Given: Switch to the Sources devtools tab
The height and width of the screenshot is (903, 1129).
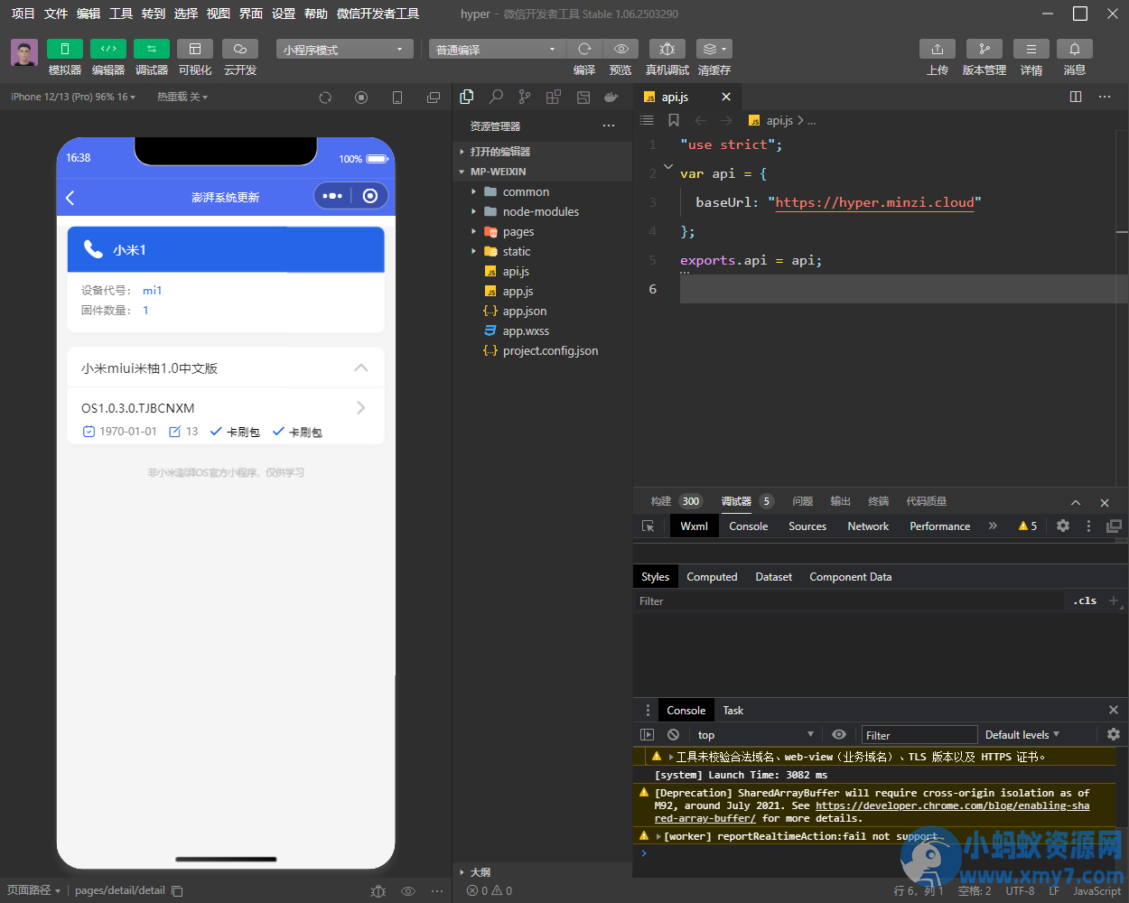Looking at the screenshot, I should [x=807, y=526].
